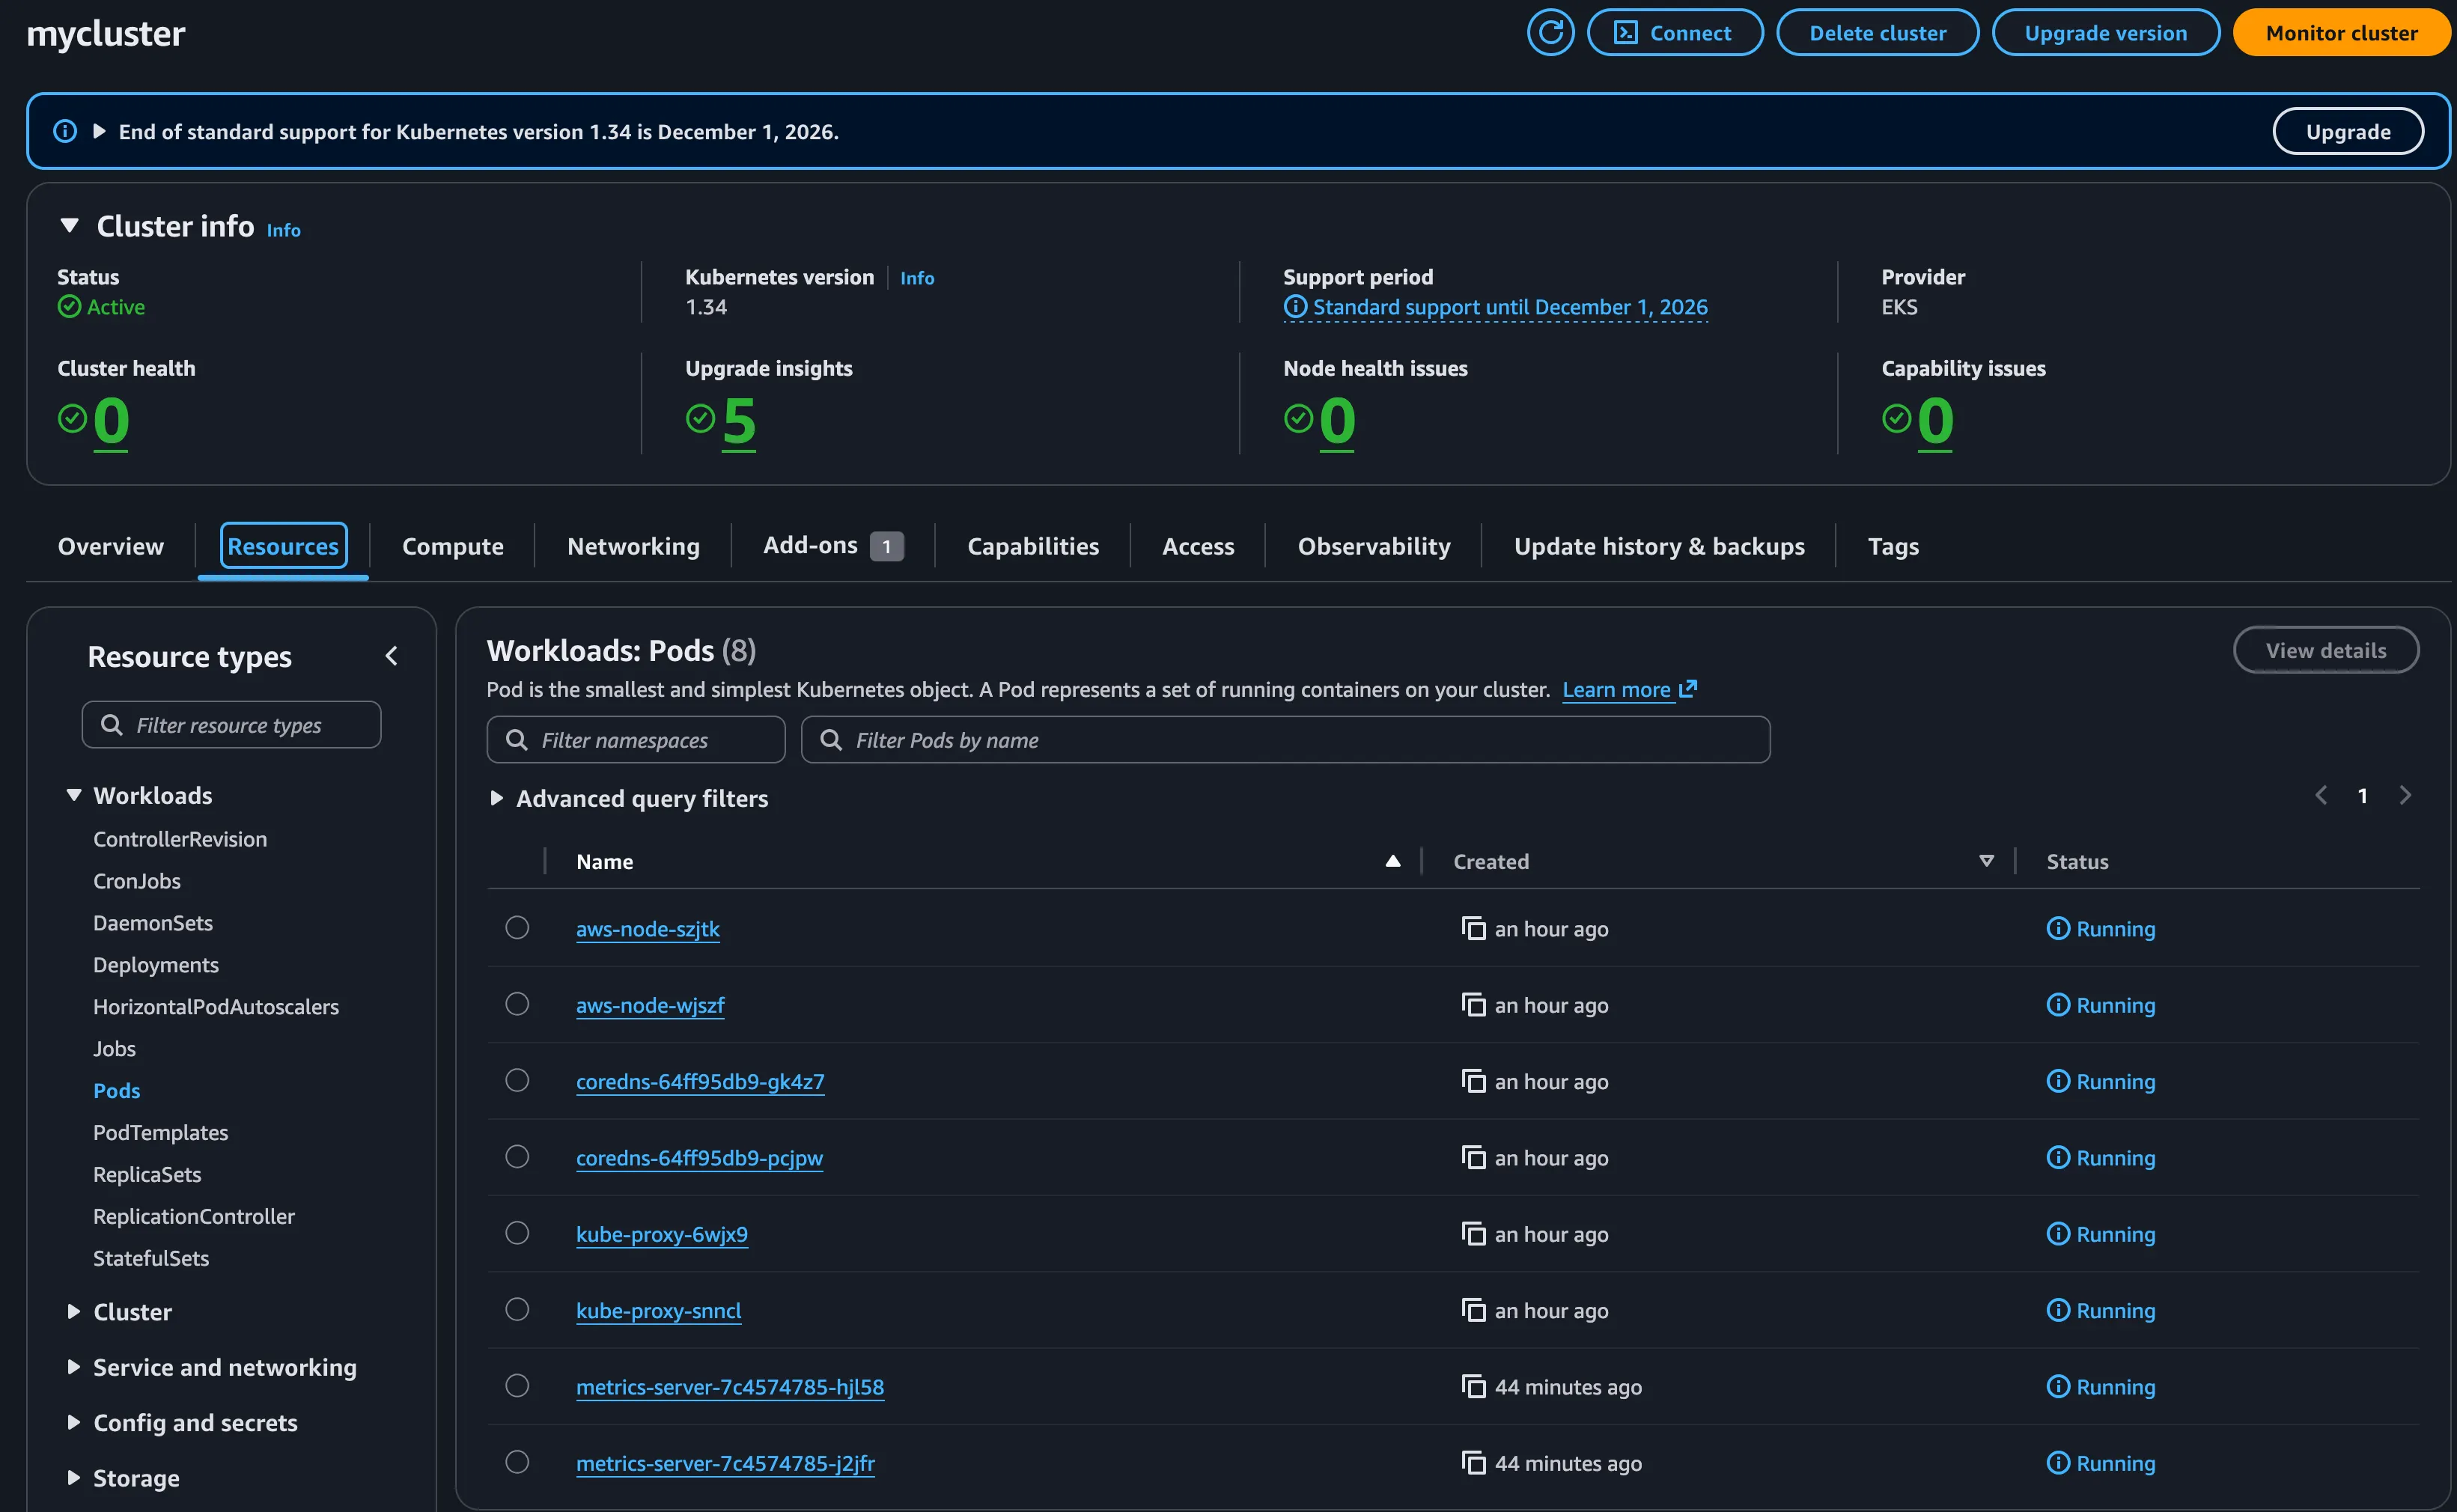
Task: Click status info icon for aws-node-wjszf
Action: tap(2058, 1004)
